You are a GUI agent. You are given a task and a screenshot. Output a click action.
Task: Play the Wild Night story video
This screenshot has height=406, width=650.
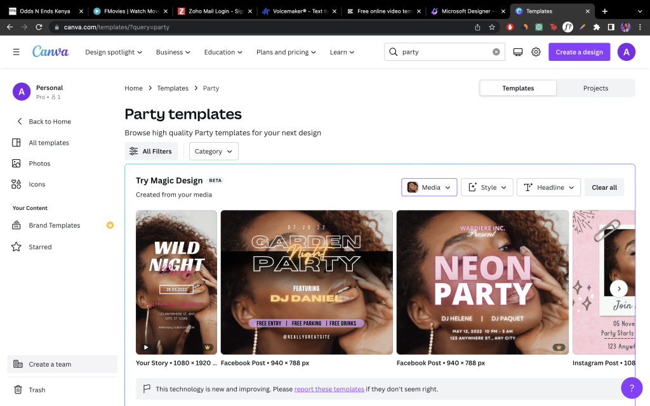[x=146, y=347]
